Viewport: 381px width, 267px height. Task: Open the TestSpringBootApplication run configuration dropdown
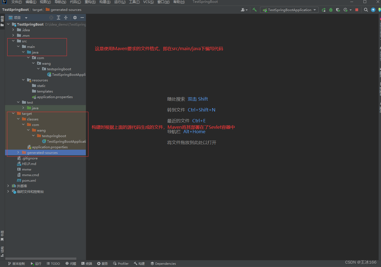289,10
